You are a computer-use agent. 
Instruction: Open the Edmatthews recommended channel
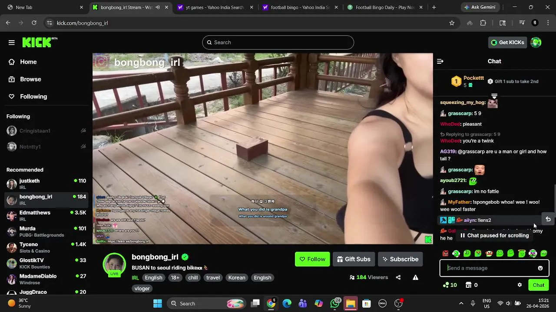[46, 216]
